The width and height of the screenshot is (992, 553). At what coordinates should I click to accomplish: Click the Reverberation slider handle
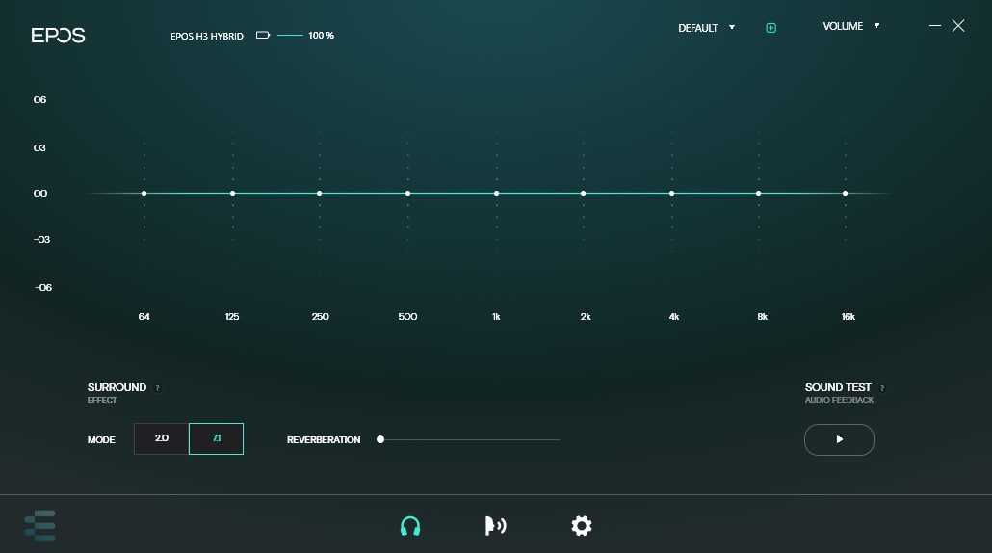(380, 439)
